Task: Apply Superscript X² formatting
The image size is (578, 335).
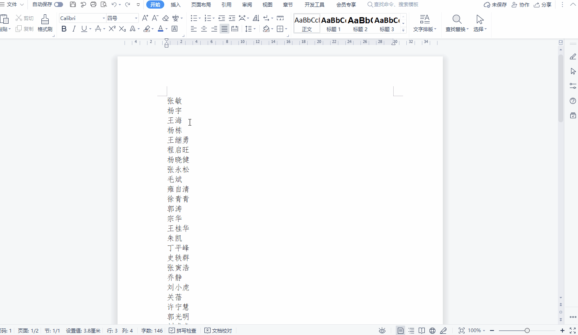Action: [x=112, y=29]
